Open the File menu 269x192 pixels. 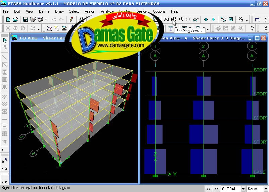click(x=6, y=11)
